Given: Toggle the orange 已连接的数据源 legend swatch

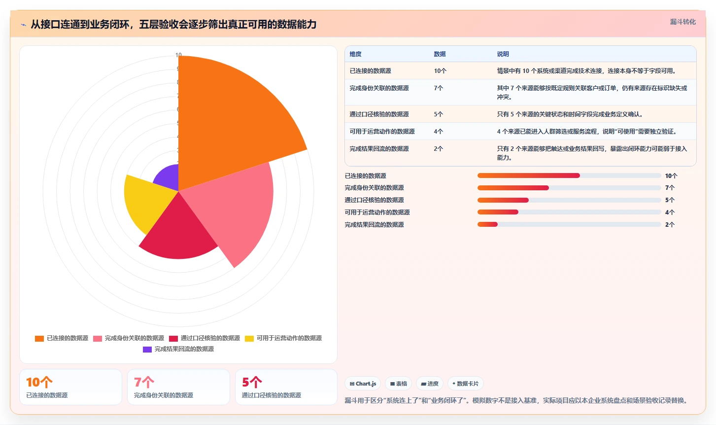Looking at the screenshot, I should (x=39, y=338).
